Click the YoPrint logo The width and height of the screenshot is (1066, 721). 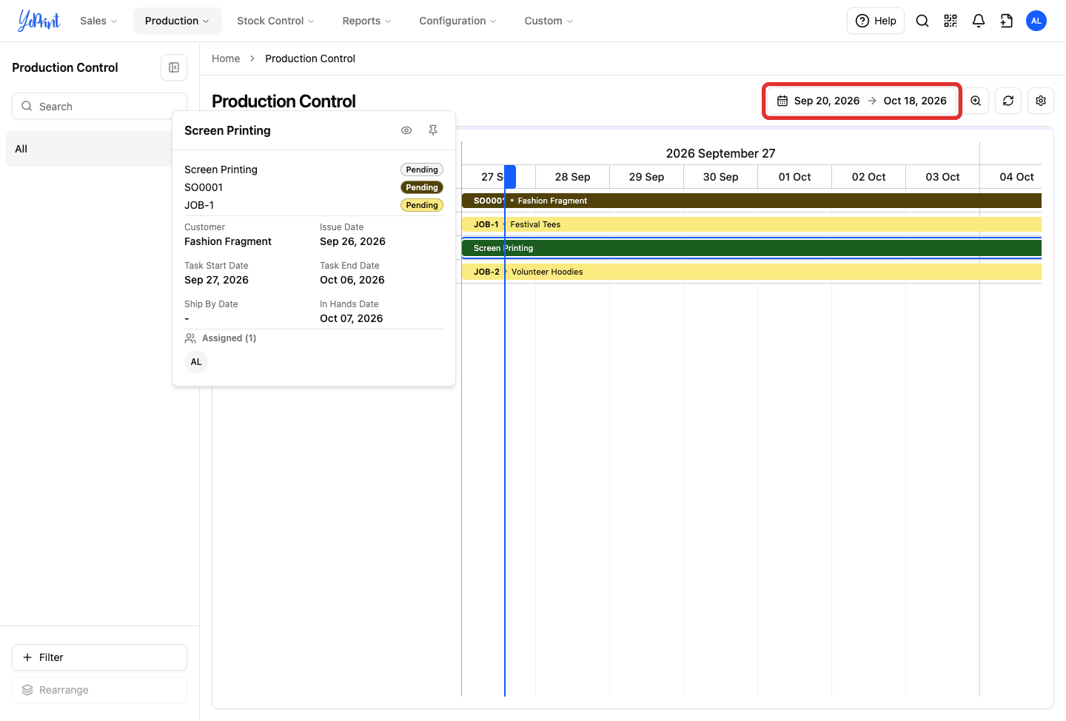point(38,21)
